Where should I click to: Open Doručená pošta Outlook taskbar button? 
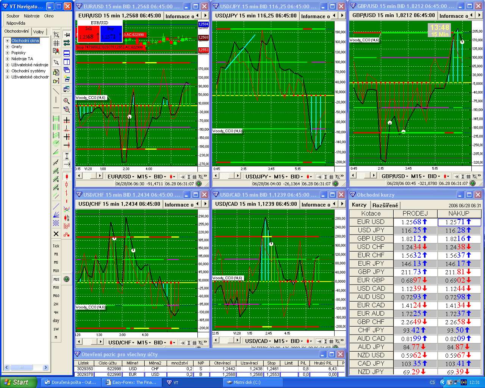pos(71,382)
